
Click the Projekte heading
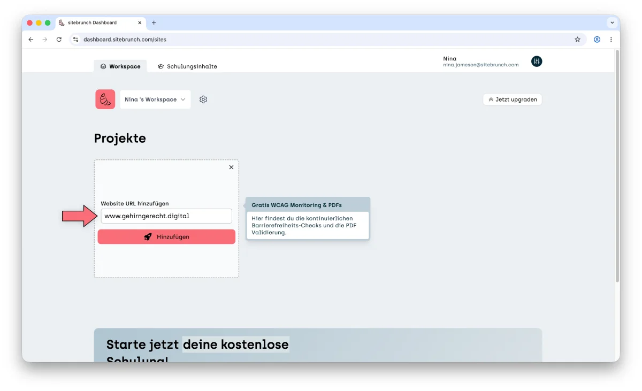pyautogui.click(x=120, y=138)
